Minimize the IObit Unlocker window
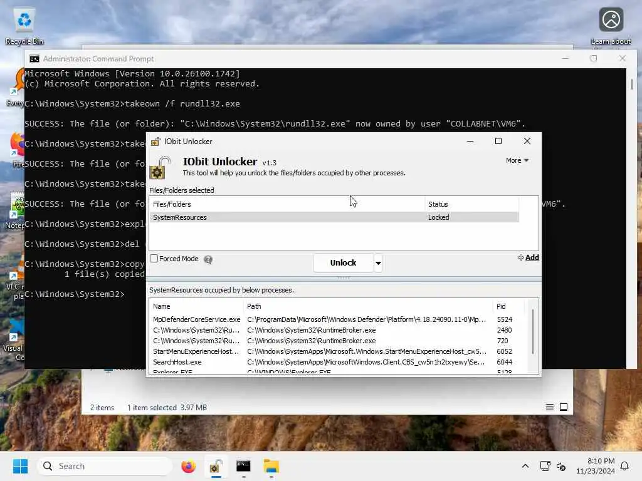 click(470, 141)
